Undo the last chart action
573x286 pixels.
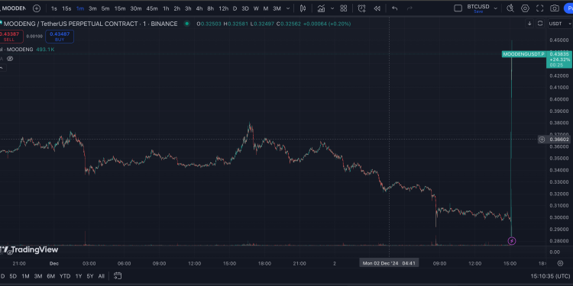pos(395,8)
